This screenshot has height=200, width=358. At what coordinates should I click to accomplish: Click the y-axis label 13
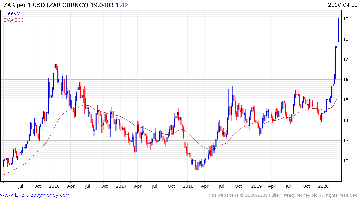pyautogui.click(x=346, y=141)
